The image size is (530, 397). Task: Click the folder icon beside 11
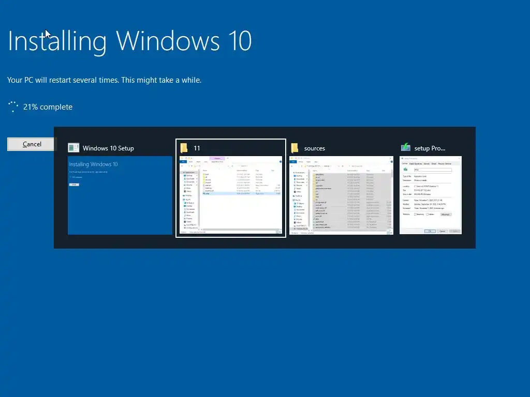pos(184,148)
